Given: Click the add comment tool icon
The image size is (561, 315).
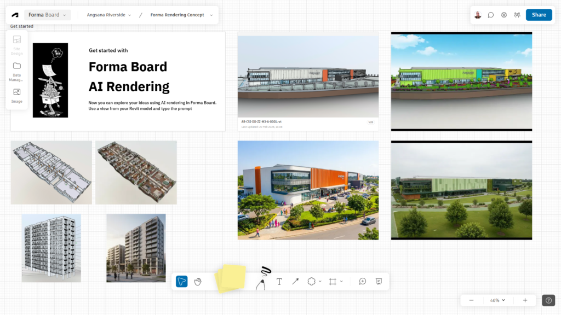Looking at the screenshot, I should (x=363, y=282).
